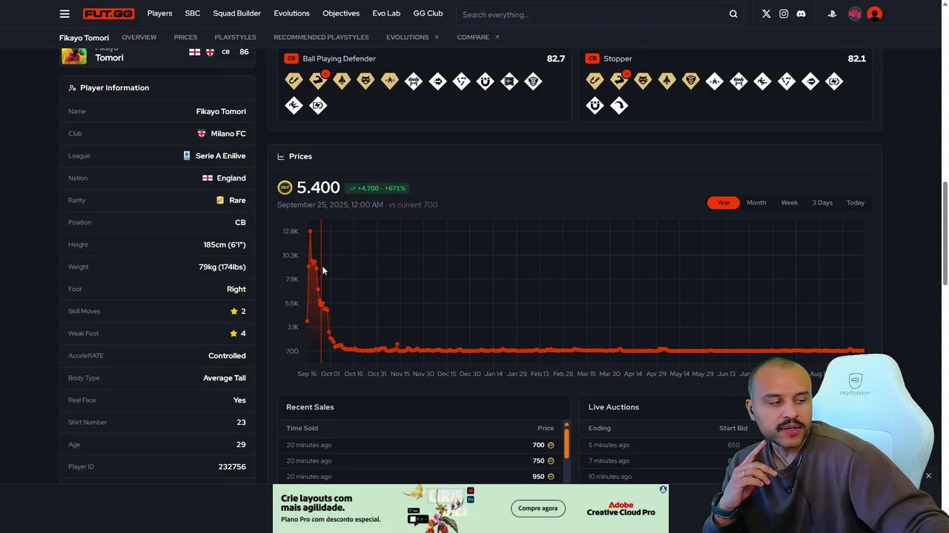Click the Serie A Enilive league icon
Viewport: 949px width, 533px height.
click(187, 155)
